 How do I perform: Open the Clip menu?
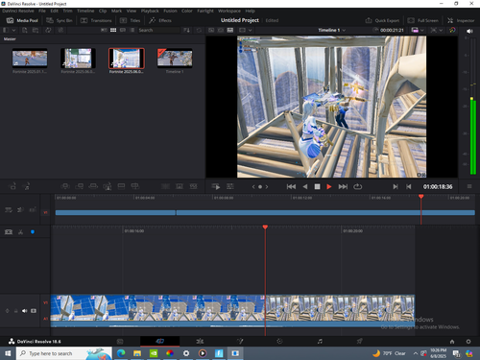(x=103, y=11)
